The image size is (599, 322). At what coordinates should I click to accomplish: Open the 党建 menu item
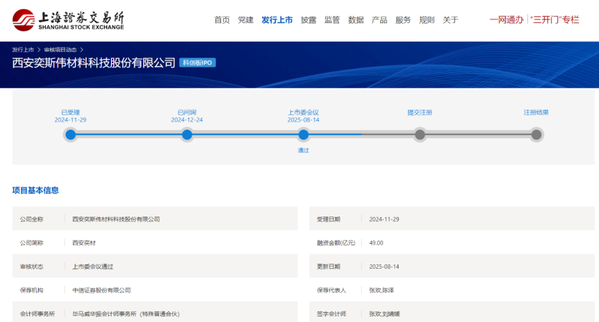[x=246, y=20]
